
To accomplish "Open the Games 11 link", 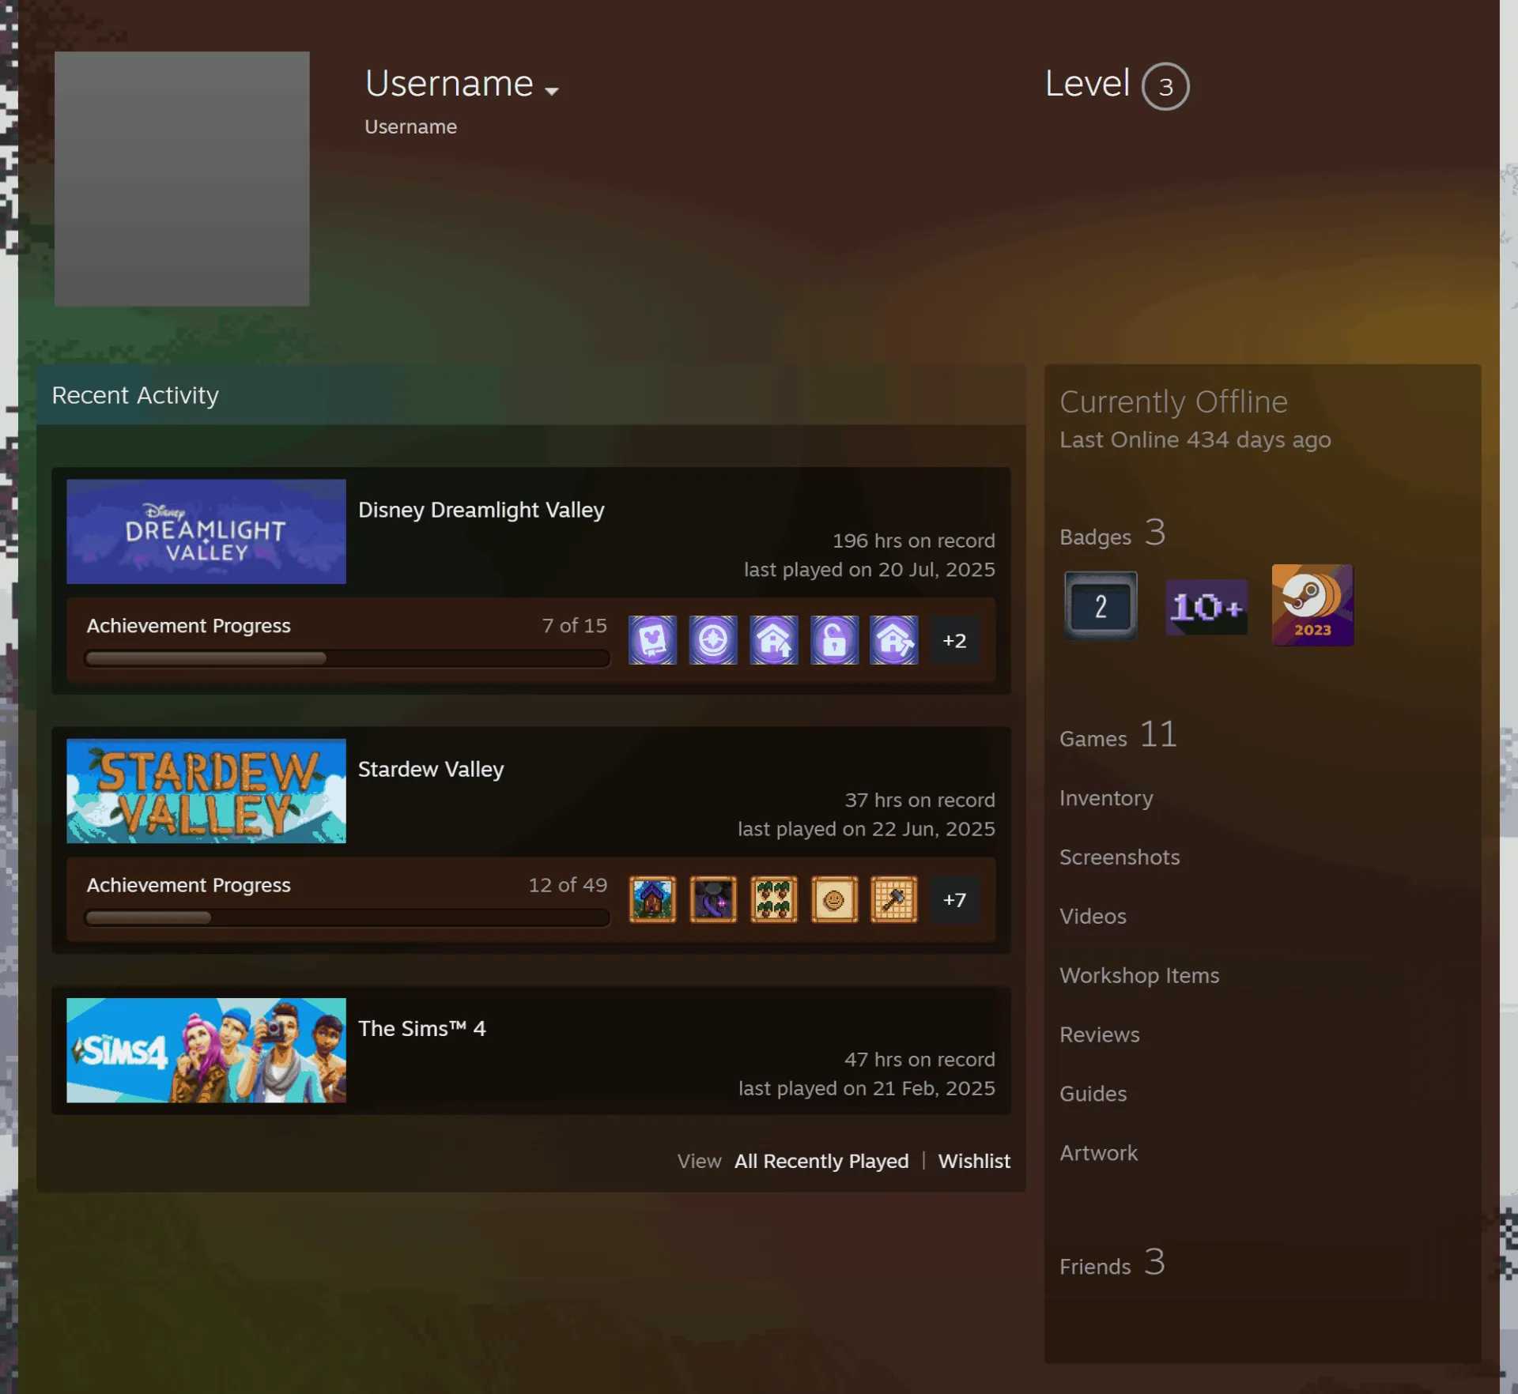I will (x=1118, y=736).
